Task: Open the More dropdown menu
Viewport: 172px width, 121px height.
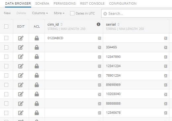Action: [59, 13]
